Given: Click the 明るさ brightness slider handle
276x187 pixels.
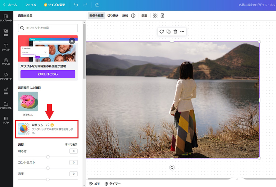Looking at the screenshot, I should [x=48, y=157].
